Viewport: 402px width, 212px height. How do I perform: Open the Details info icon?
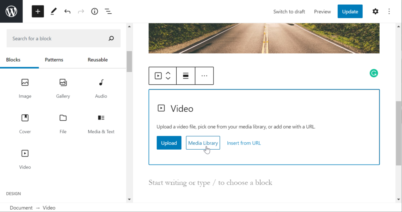[x=94, y=11]
